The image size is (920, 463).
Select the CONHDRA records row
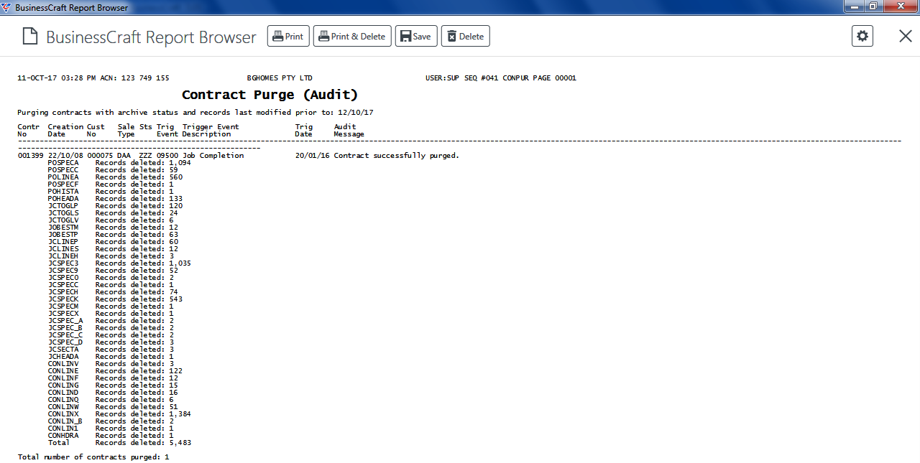(111, 436)
